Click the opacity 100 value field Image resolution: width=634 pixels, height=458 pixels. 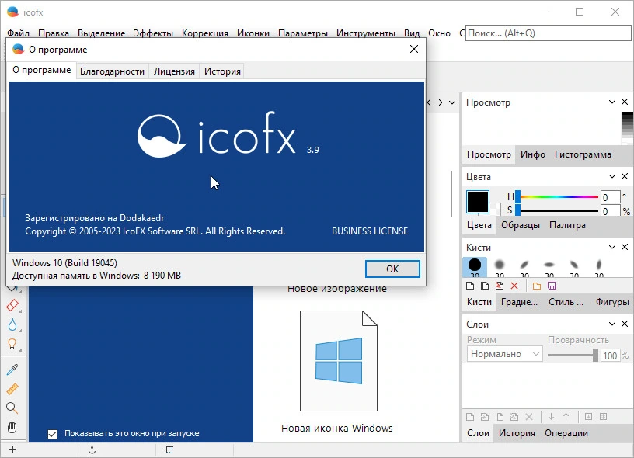(x=610, y=356)
